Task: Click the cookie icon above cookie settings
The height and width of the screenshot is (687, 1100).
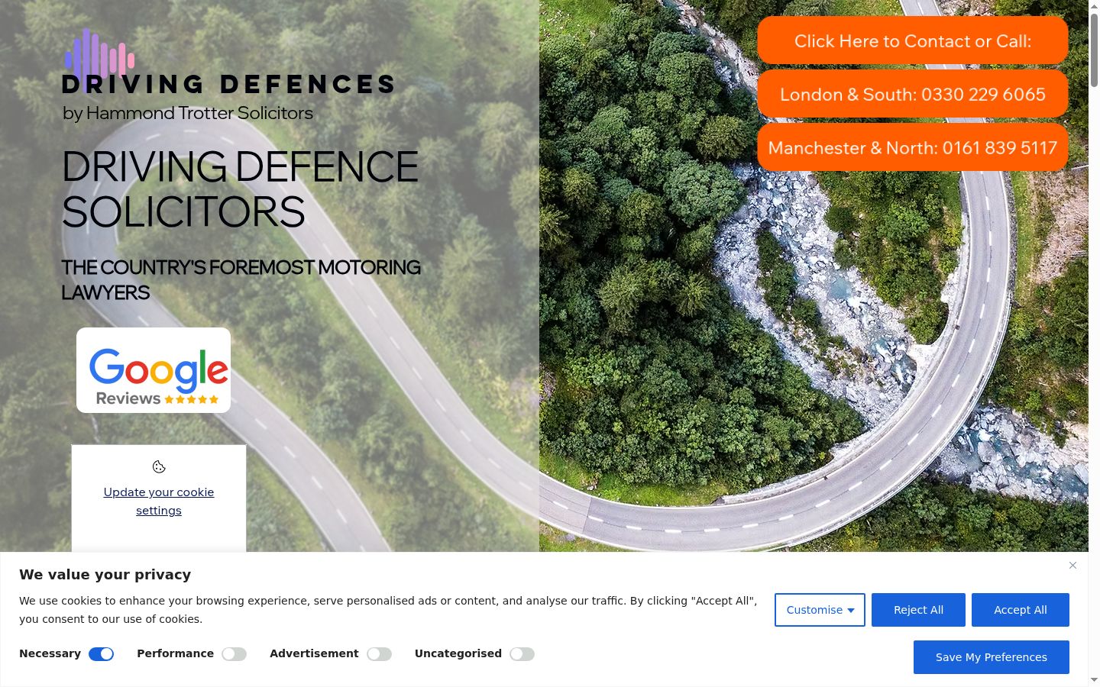Action: 159,467
